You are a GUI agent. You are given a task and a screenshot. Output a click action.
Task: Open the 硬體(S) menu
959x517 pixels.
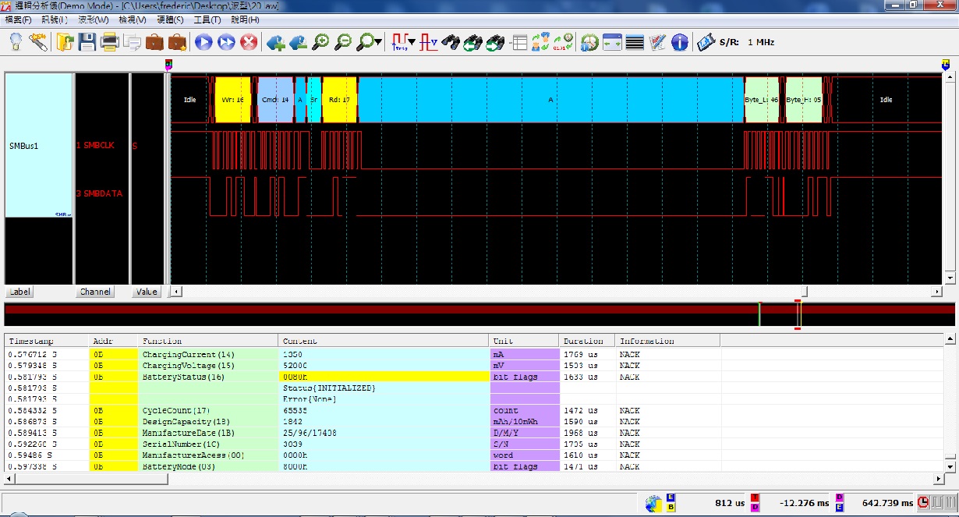[170, 19]
